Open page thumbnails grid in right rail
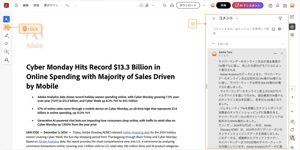The width and height of the screenshot is (300, 150). (292, 35)
